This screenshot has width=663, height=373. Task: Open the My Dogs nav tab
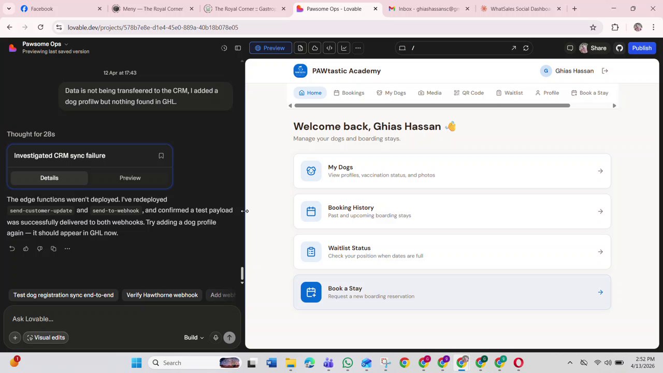pyautogui.click(x=391, y=93)
